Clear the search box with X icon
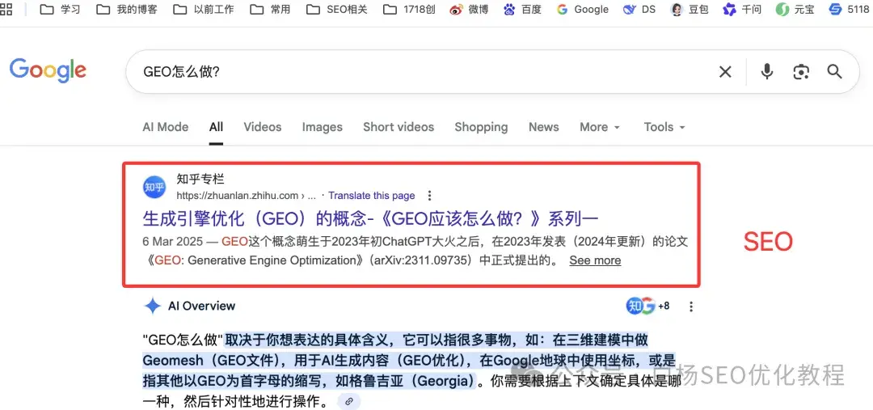 click(725, 71)
